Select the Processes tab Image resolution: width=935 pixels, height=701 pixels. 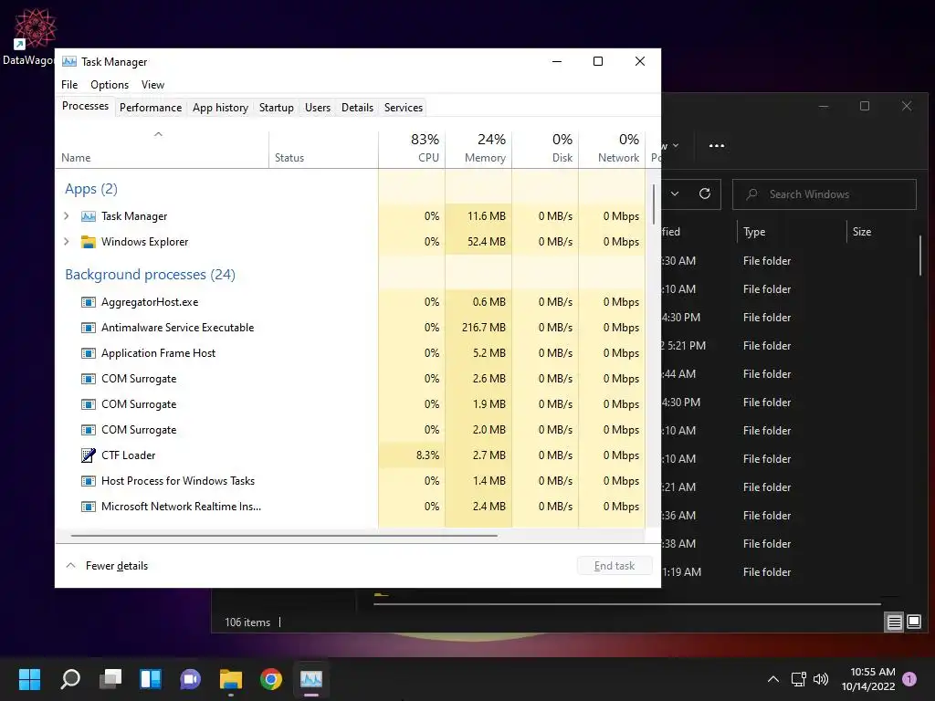(85, 106)
